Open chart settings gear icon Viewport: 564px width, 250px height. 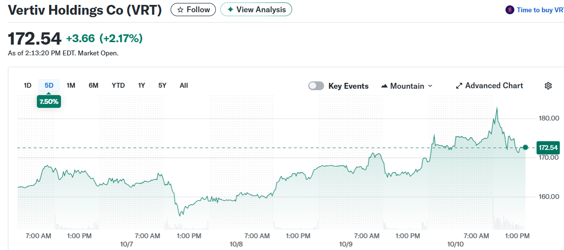[548, 86]
